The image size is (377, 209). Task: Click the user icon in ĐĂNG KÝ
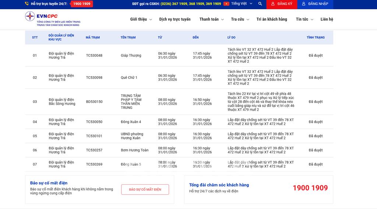(272, 4)
